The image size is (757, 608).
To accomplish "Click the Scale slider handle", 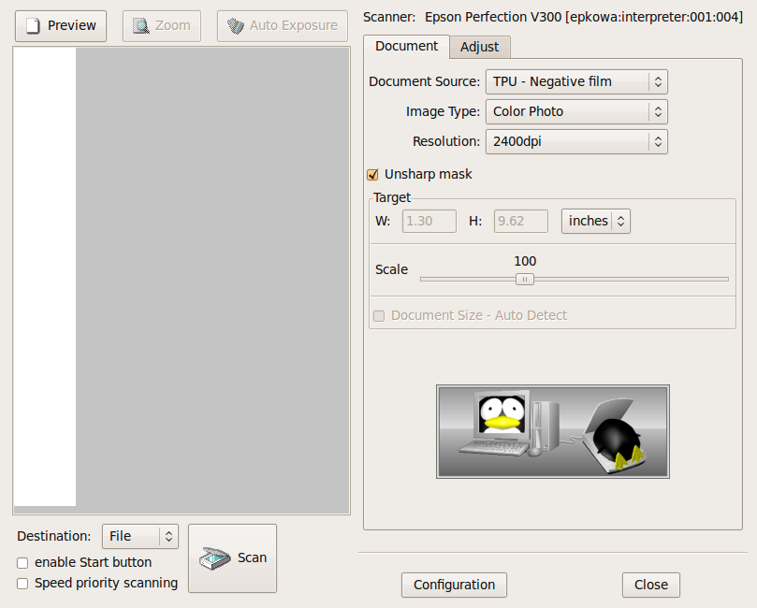I will pyautogui.click(x=525, y=280).
